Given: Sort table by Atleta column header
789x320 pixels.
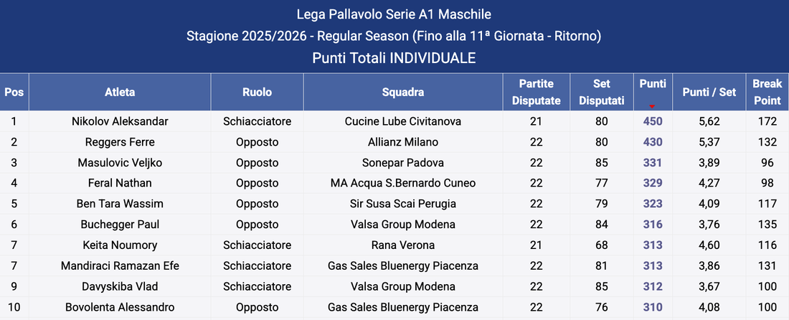Looking at the screenshot, I should [x=120, y=93].
